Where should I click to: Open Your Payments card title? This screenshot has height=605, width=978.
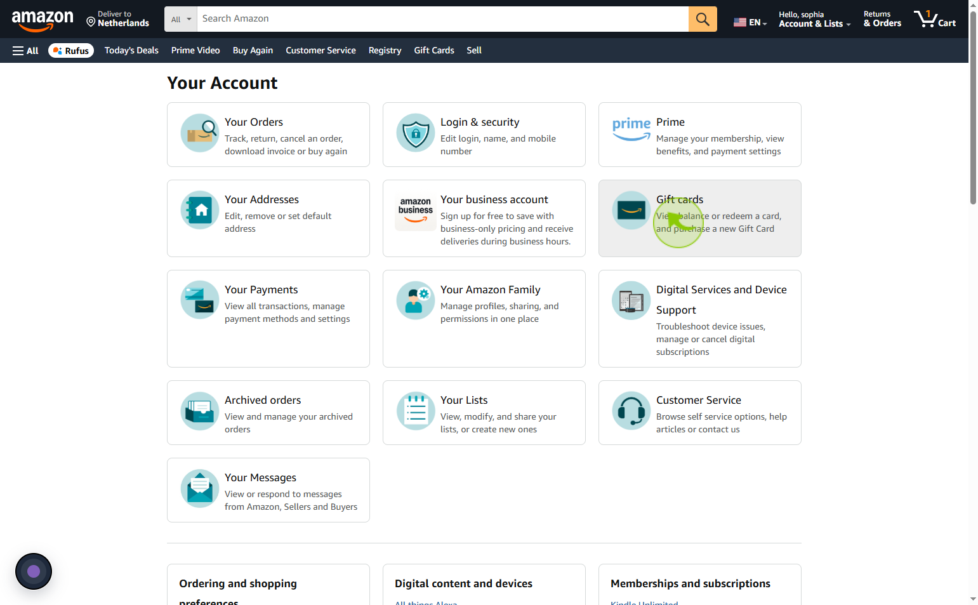tap(261, 289)
